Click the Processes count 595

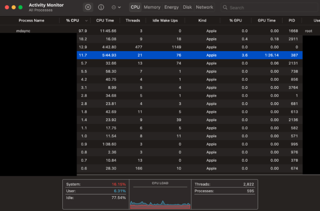point(250,191)
